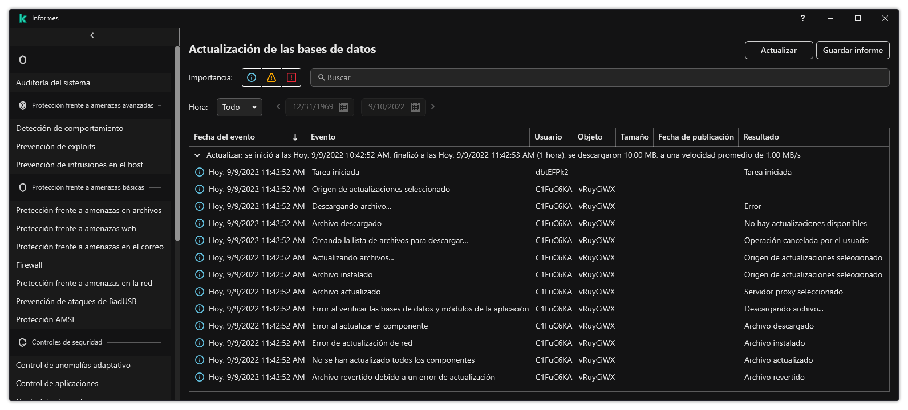Open the end date calendar picker

click(x=416, y=107)
